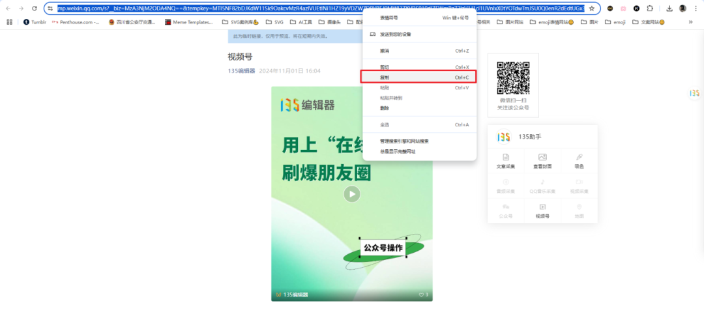The image size is (704, 316).
Task: Select 公众号 in 135助手 panel
Action: 506,211
